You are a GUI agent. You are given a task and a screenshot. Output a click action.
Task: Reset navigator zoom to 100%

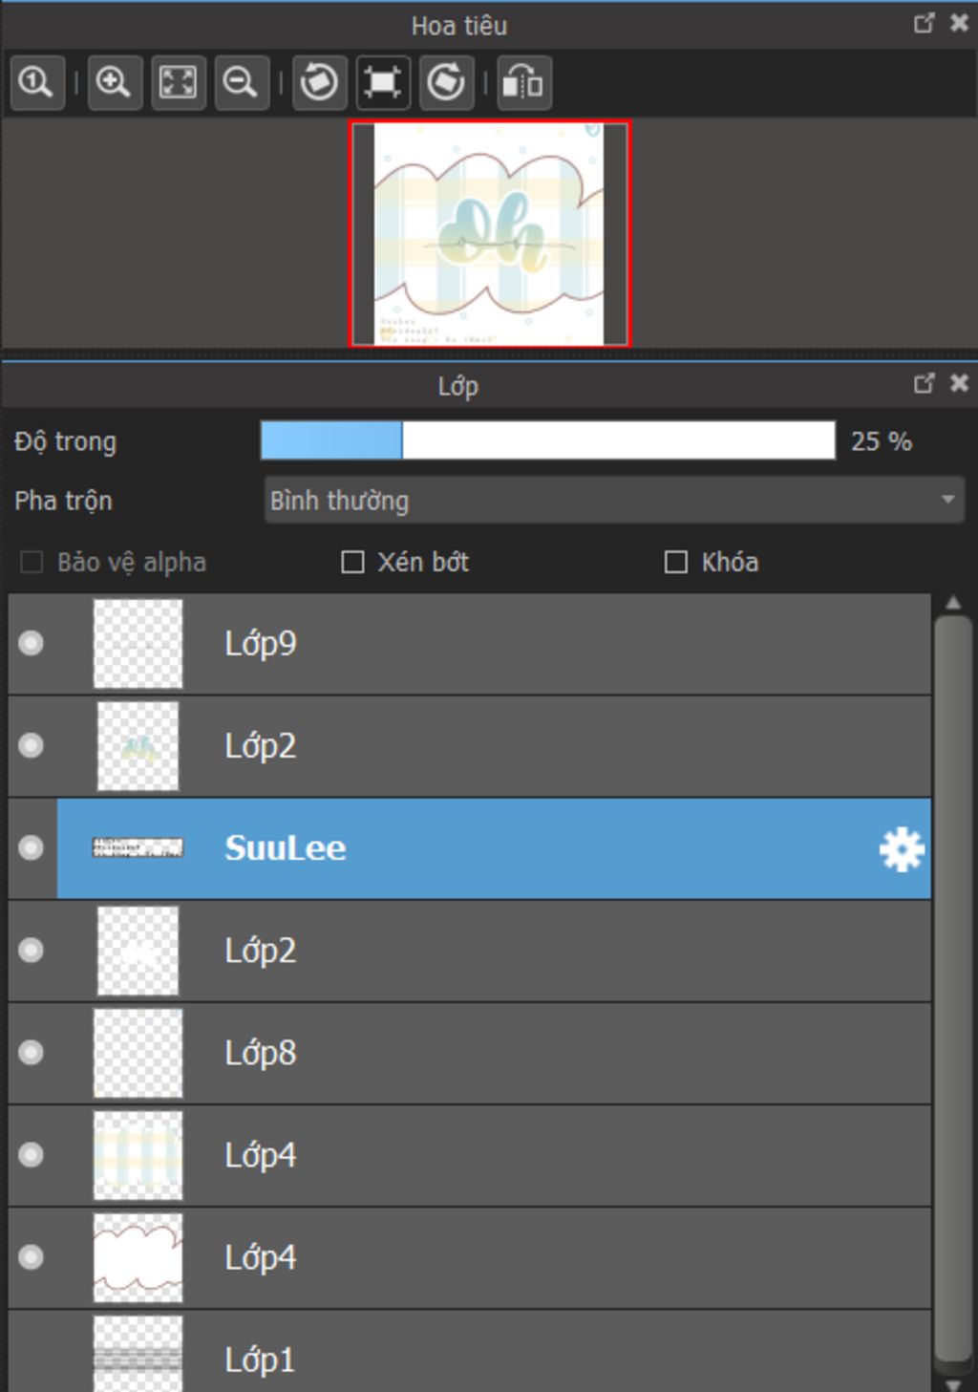tap(37, 82)
